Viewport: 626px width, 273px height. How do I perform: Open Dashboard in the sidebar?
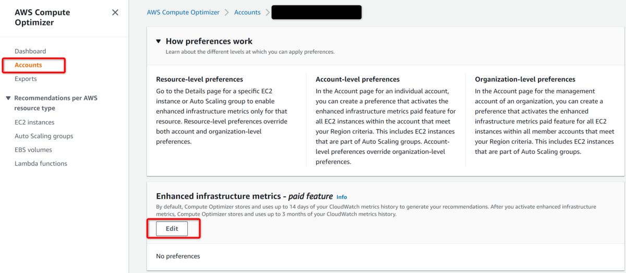tap(30, 51)
